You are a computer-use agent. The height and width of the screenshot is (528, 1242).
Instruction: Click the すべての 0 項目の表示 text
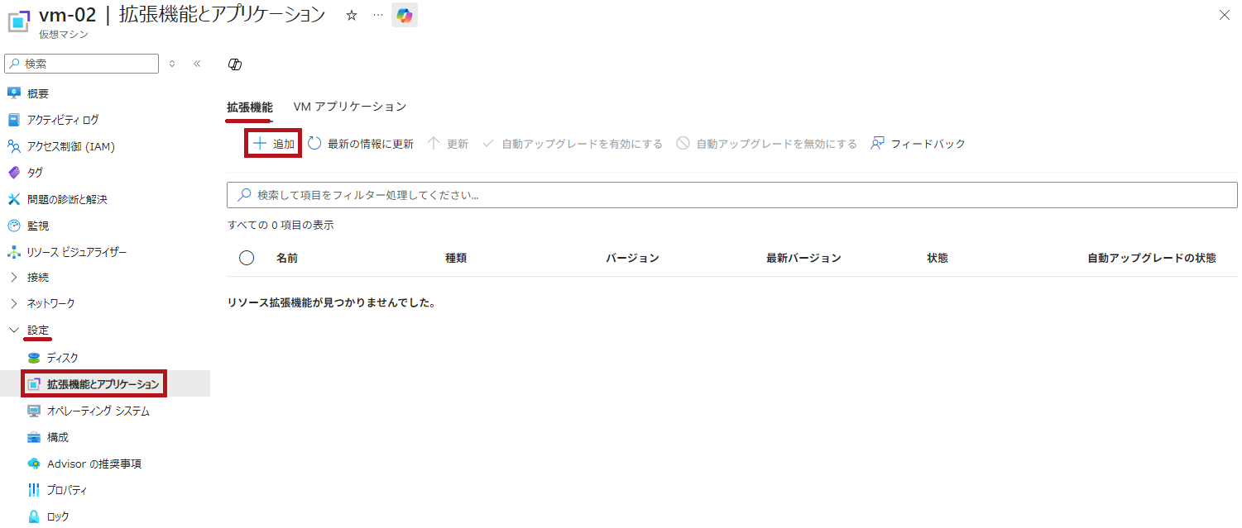click(281, 225)
